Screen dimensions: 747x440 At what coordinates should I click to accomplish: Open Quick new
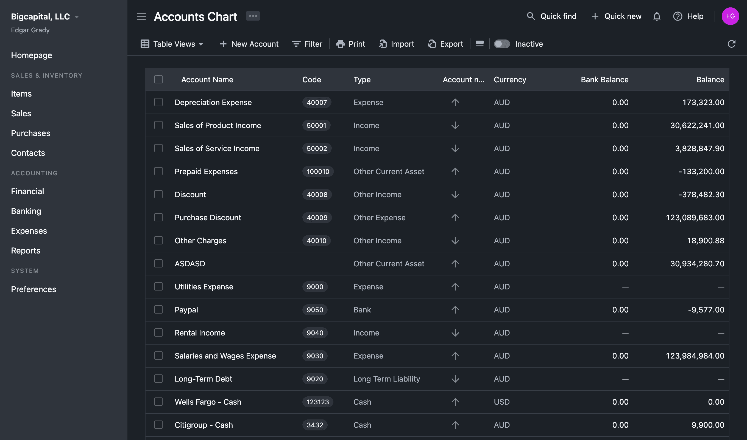click(616, 16)
